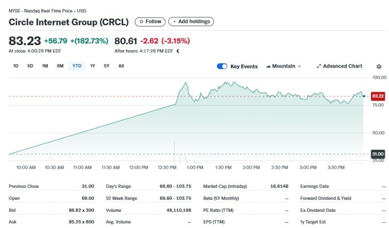Viewport: 389px width, 228px height.
Task: Toggle the Key Events switch
Action: (x=222, y=66)
